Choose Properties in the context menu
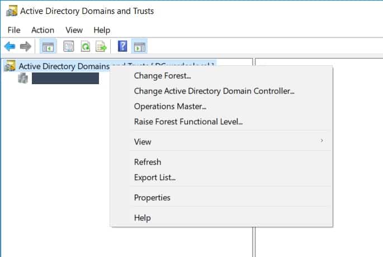 coord(152,197)
